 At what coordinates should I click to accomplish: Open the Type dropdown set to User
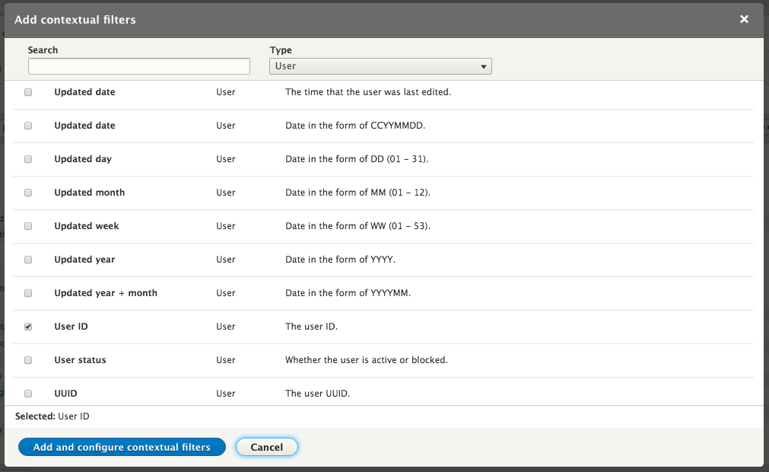[x=380, y=67]
